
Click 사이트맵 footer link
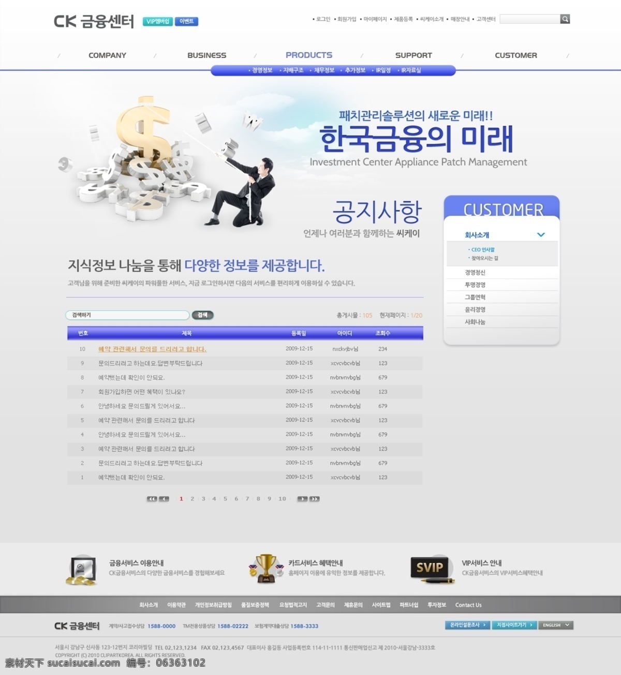[x=381, y=605]
